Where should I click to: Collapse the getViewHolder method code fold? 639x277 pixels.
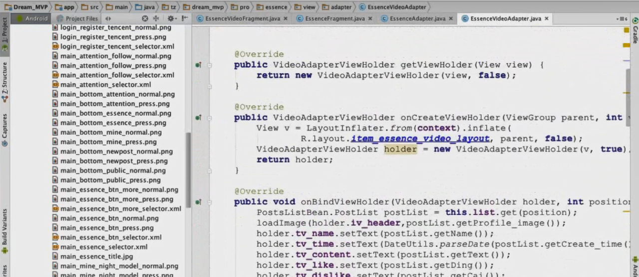click(x=210, y=65)
